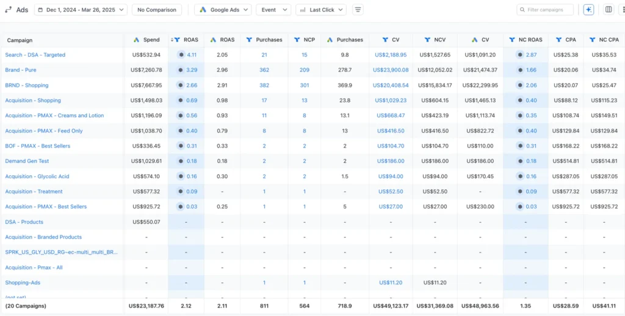Click the Filter campaigns search field
The width and height of the screenshot is (625, 316).
coord(545,10)
